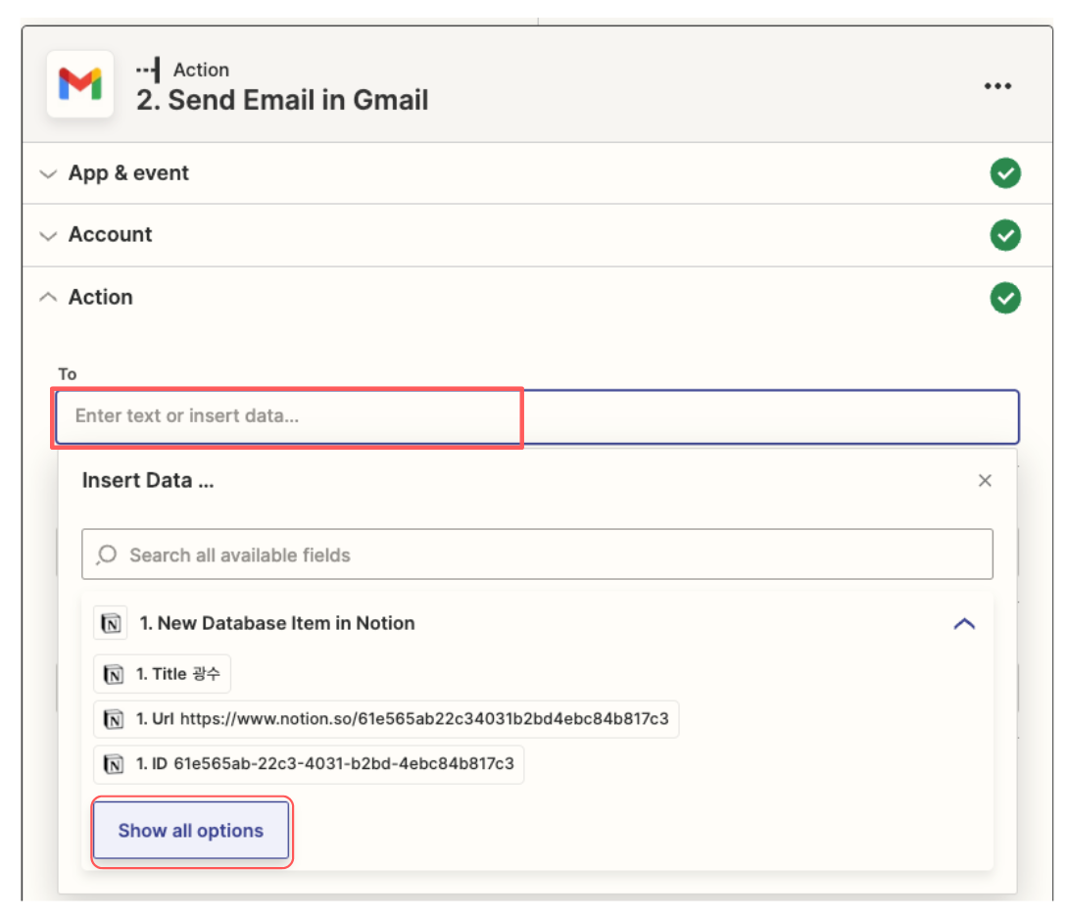
Task: Collapse the New Database Item in Notion group
Action: (964, 623)
